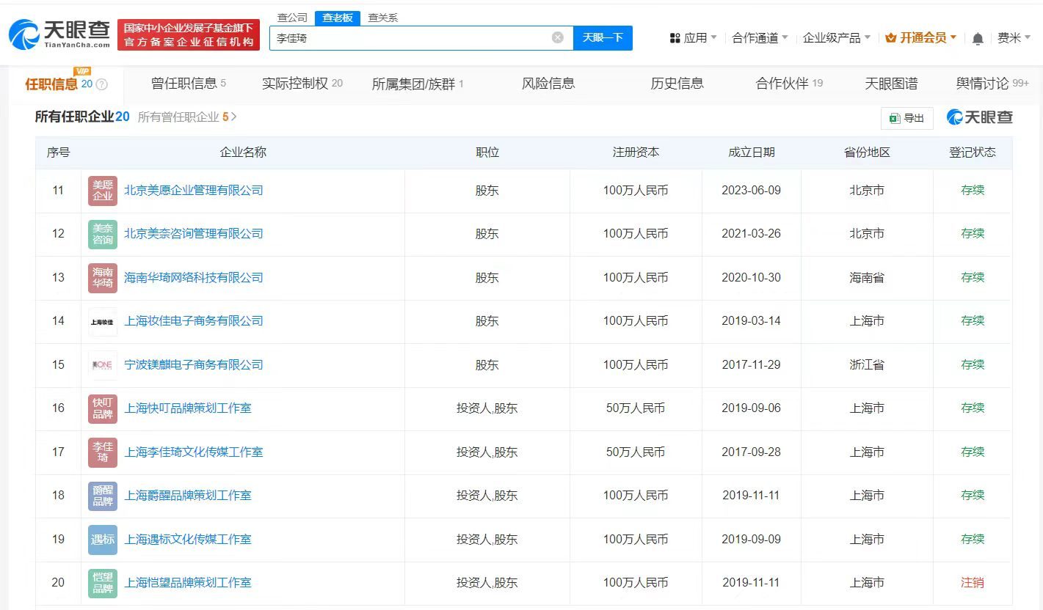Click the 浙江省 region cell

point(867,365)
